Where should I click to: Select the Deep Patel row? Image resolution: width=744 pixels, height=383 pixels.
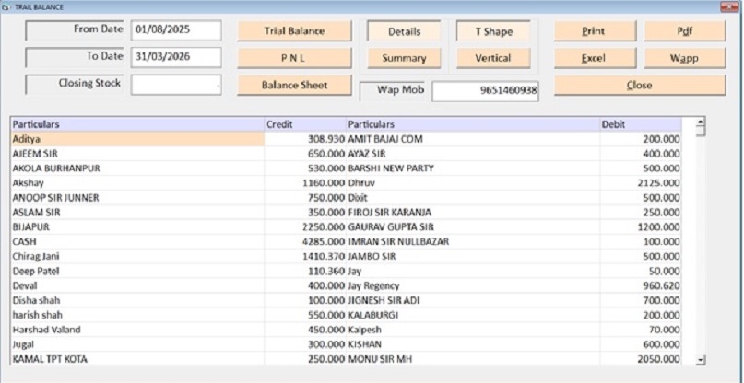pos(137,271)
